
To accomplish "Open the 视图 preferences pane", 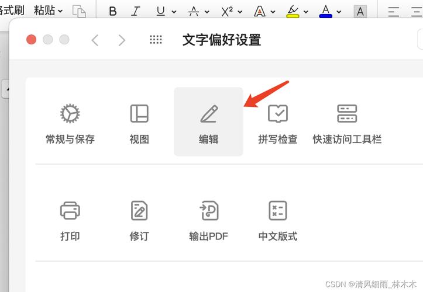I will tap(139, 124).
